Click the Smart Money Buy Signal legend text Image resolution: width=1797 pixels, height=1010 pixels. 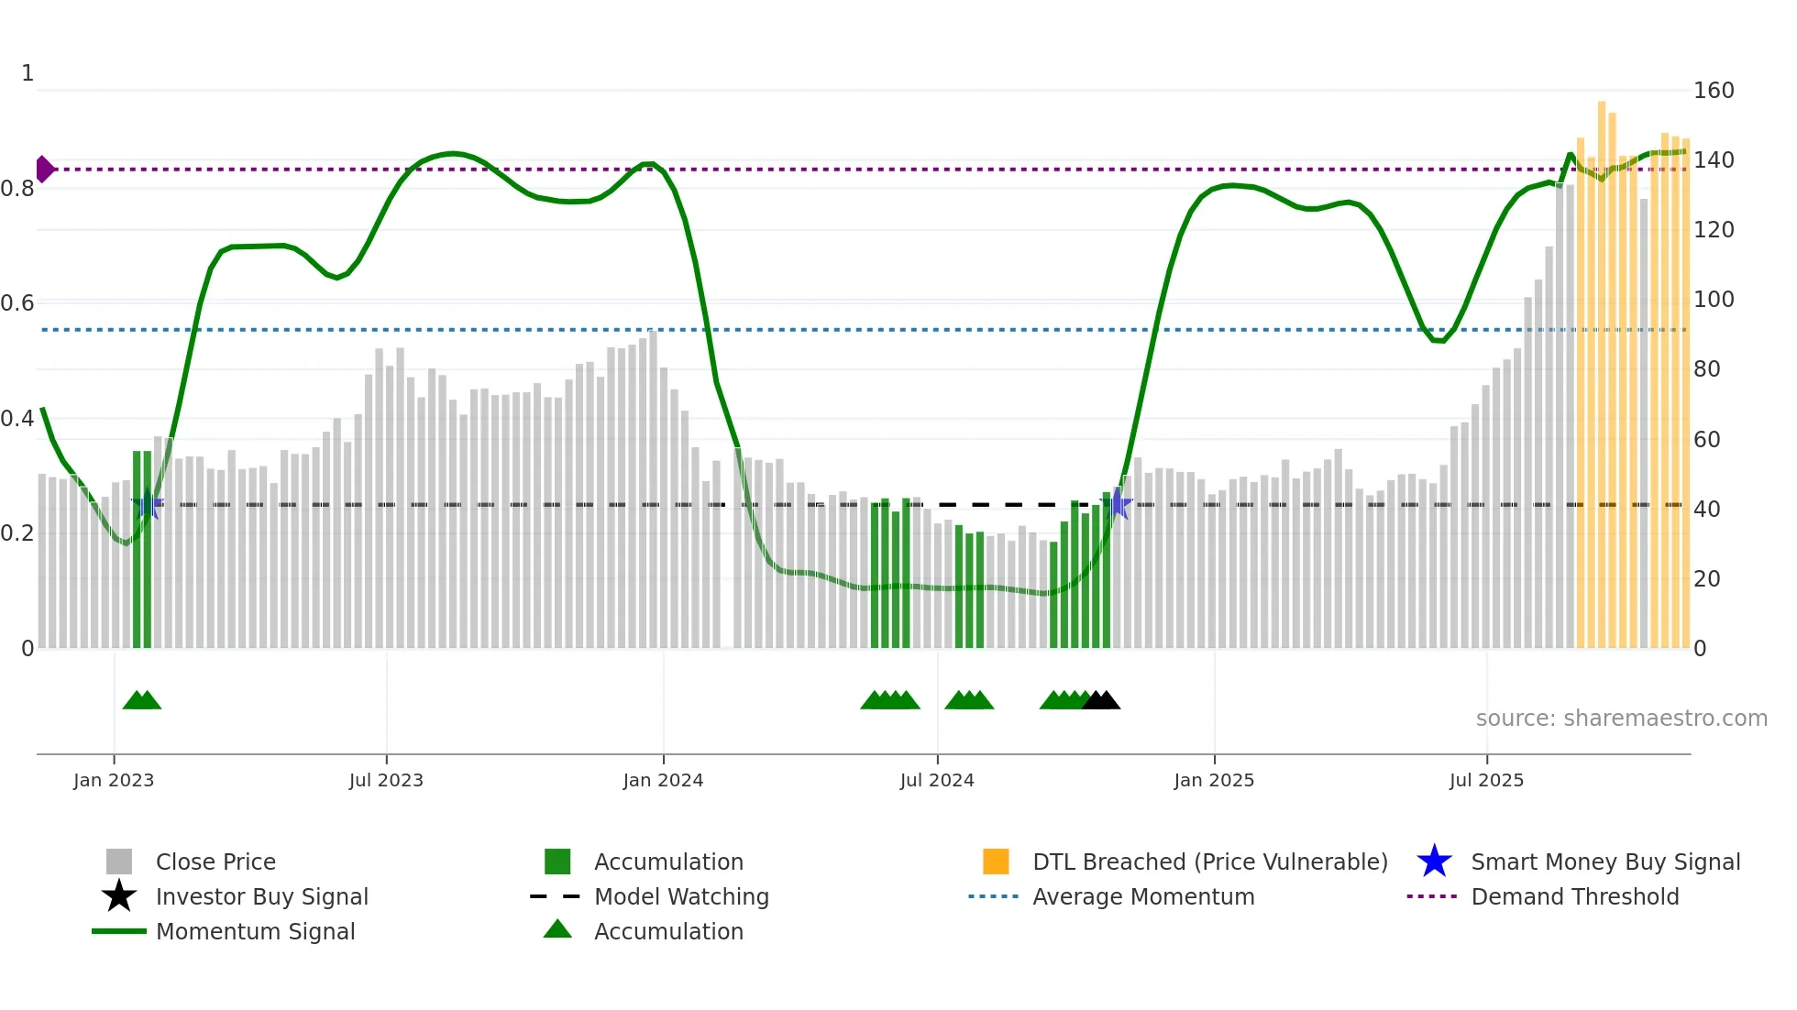[x=1605, y=862]
